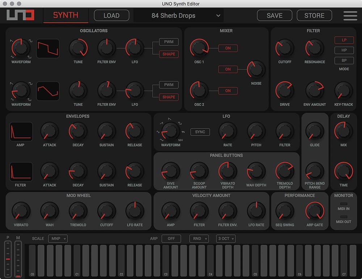Click filter envelope RELEASE knob
Image resolution: width=362 pixels, height=279 pixels.
tap(135, 171)
